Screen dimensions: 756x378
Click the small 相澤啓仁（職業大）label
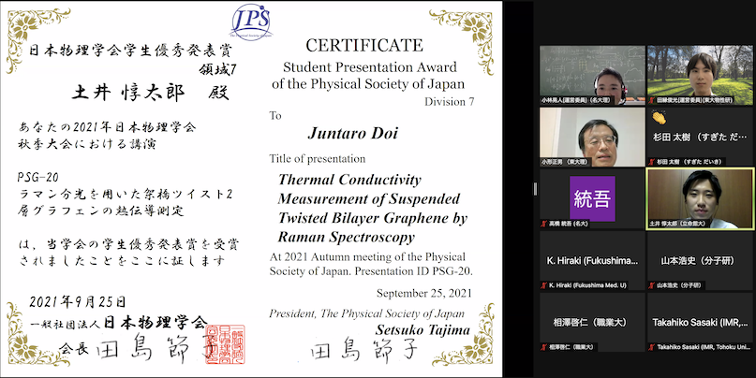coord(571,347)
